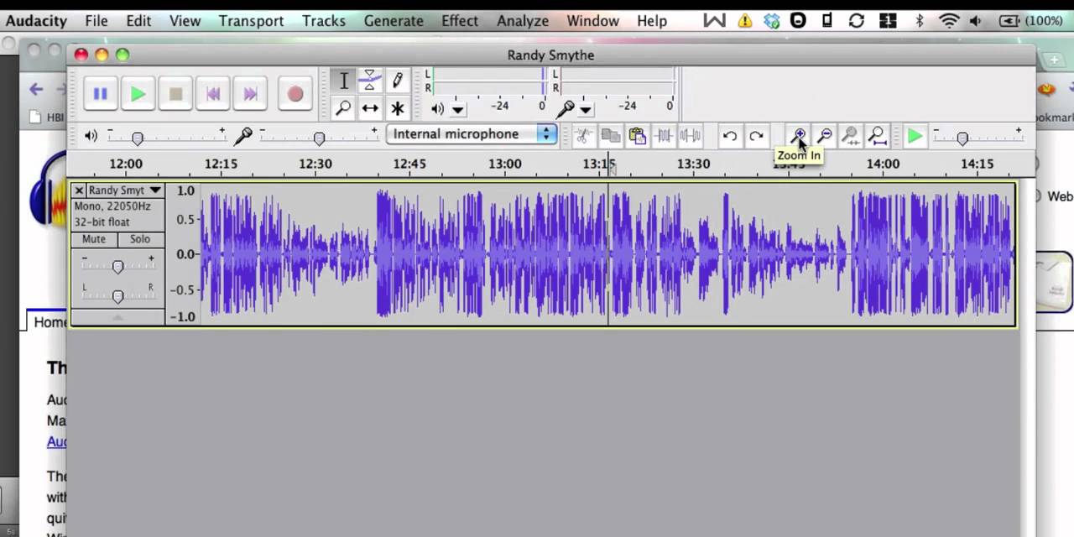
Task: Adjust the output volume slider
Action: click(166, 138)
